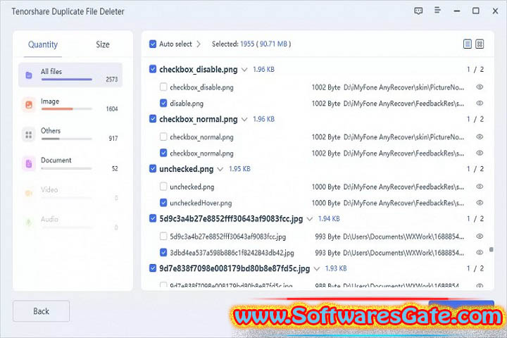
Task: Click the 90.71 MB selected size
Action: [273, 44]
